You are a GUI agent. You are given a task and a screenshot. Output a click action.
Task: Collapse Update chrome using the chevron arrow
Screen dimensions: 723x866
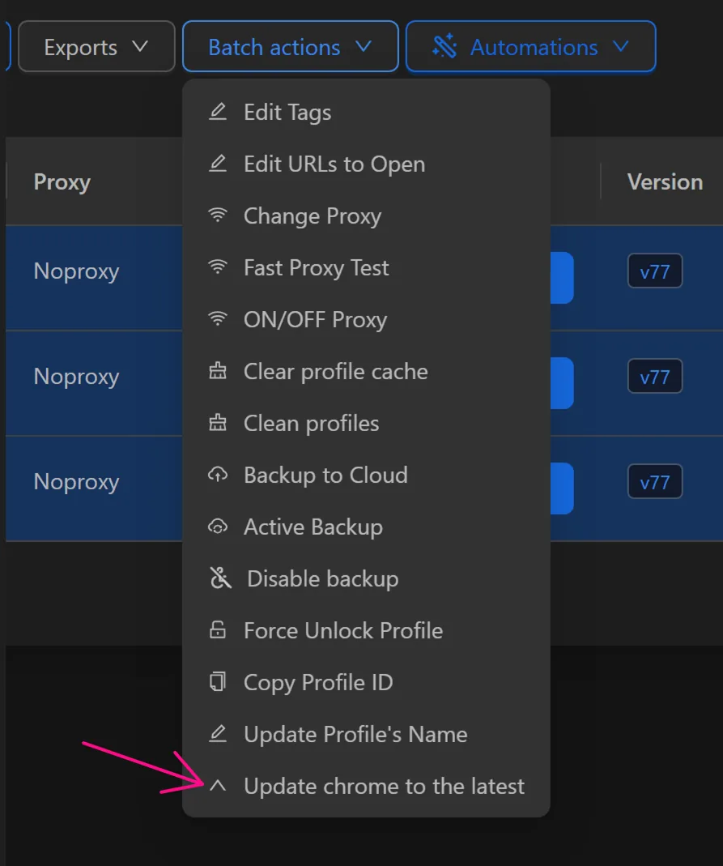tap(217, 786)
